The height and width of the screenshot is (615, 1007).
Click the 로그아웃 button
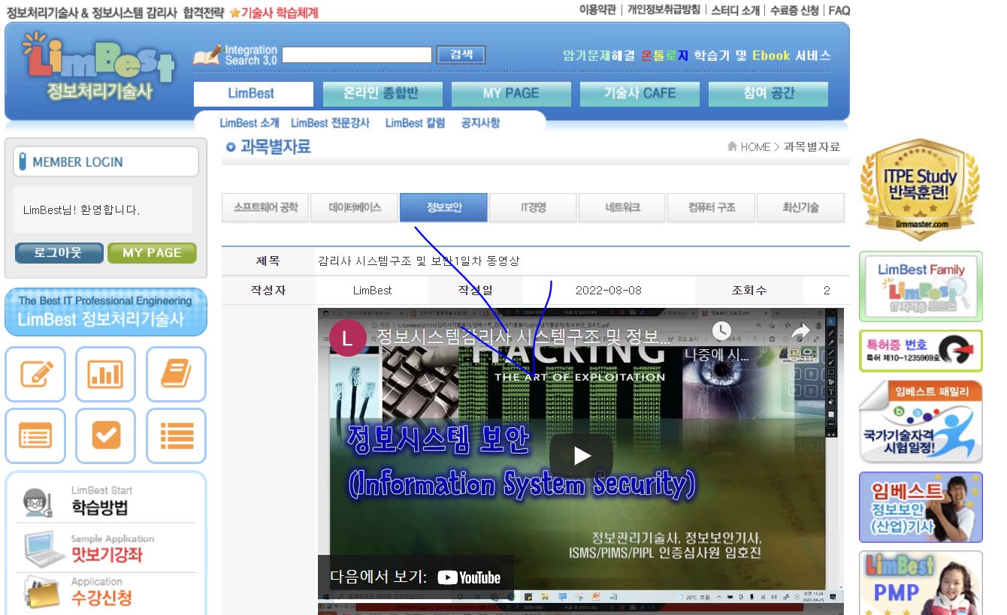click(59, 253)
